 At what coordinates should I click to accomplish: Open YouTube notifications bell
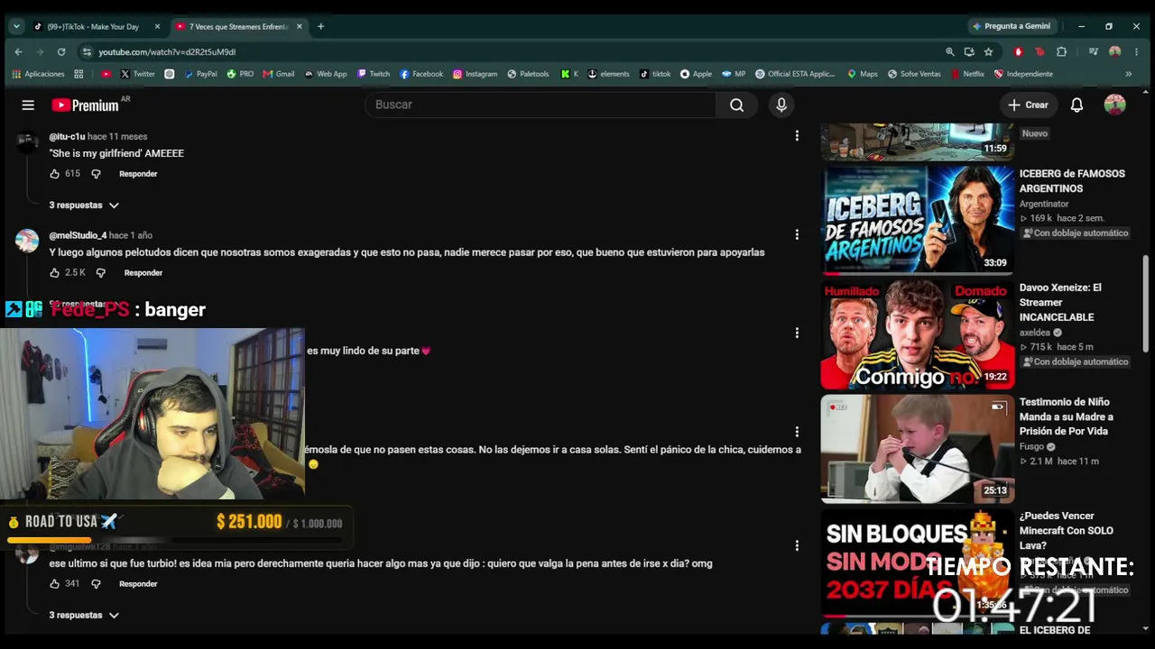[x=1076, y=105]
